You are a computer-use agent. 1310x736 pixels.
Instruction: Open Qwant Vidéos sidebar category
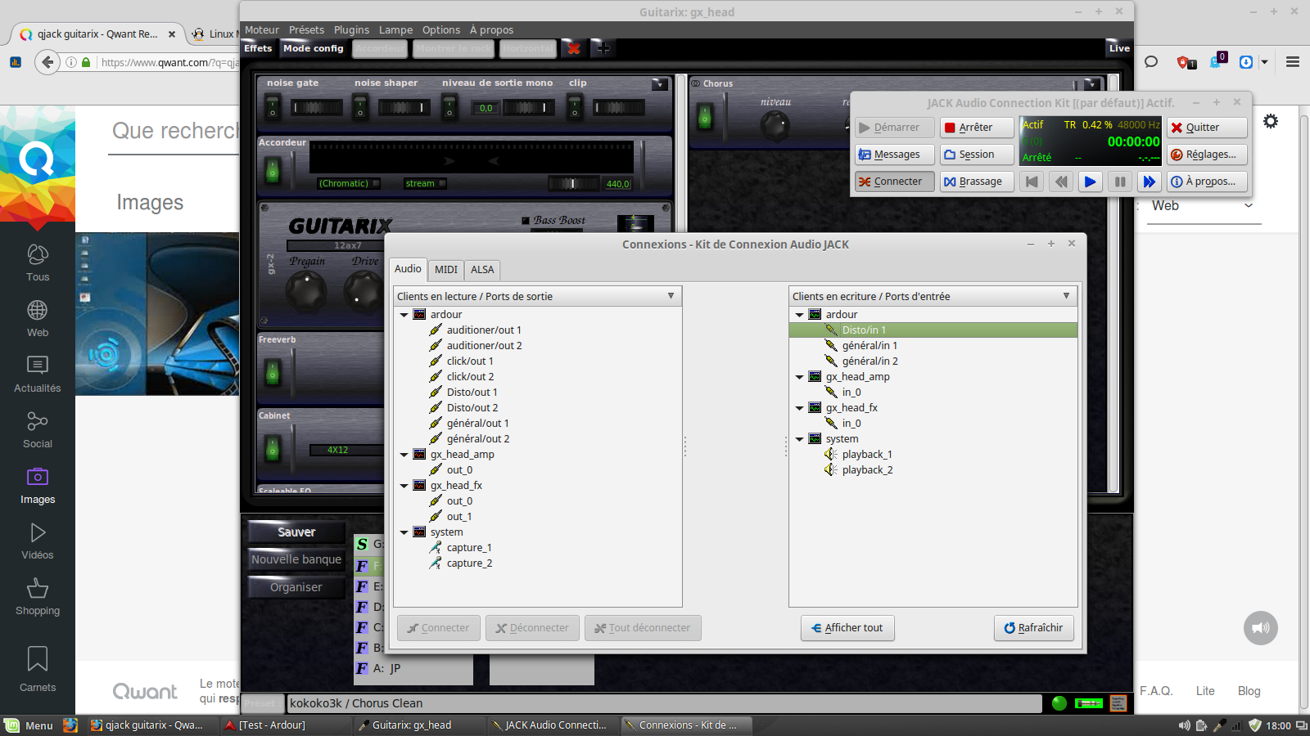coord(38,541)
